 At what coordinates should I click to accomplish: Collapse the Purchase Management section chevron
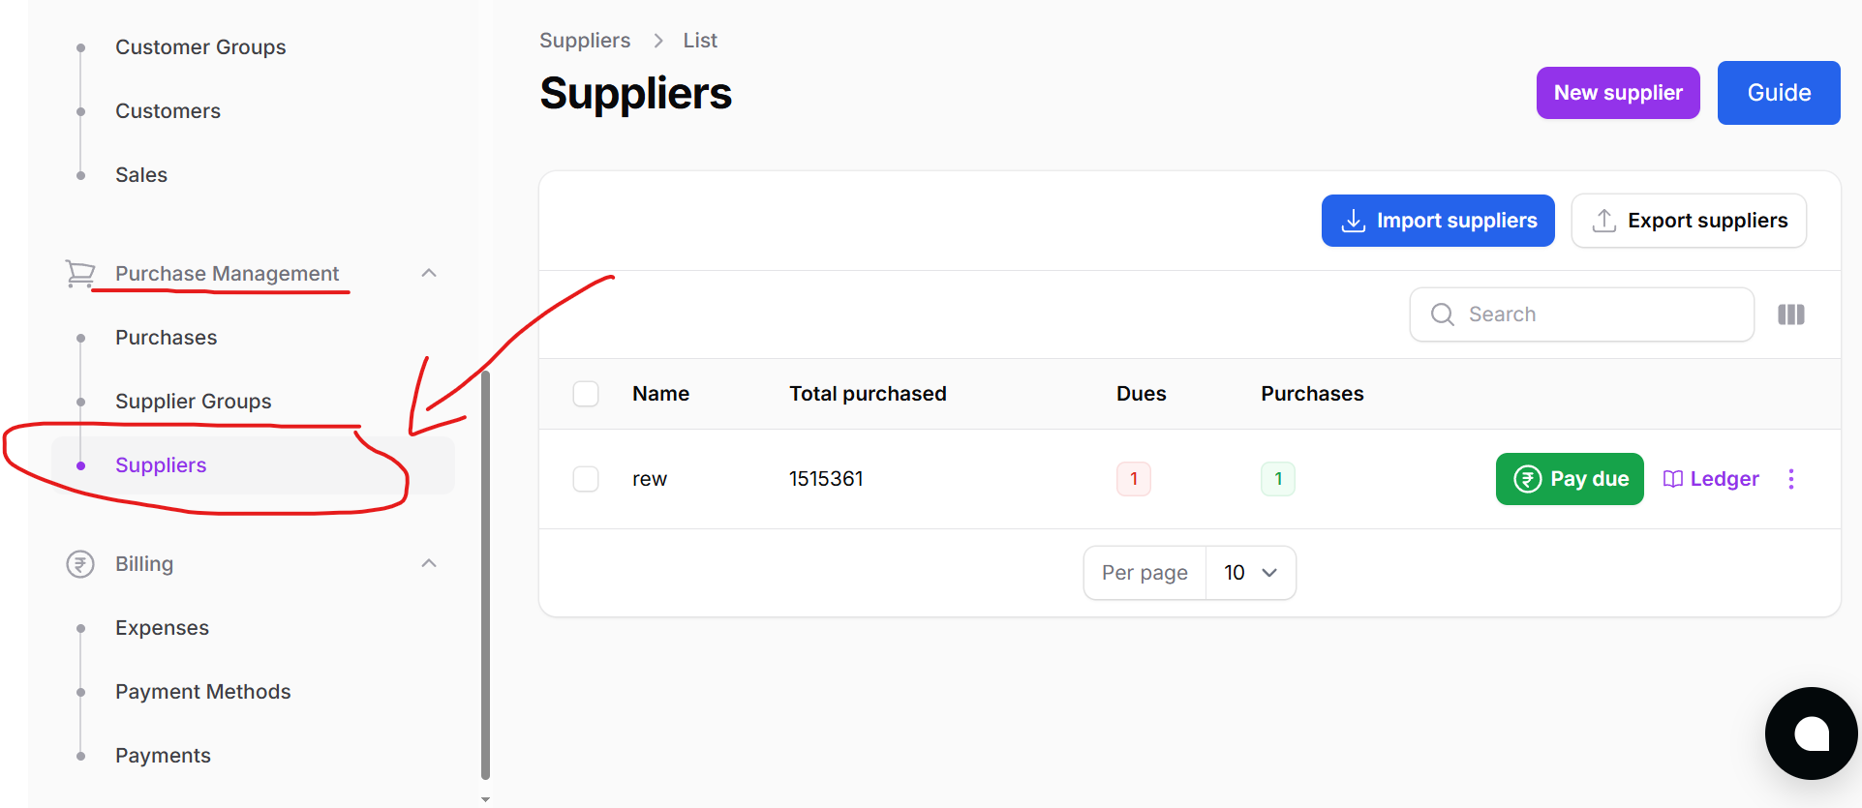(429, 273)
